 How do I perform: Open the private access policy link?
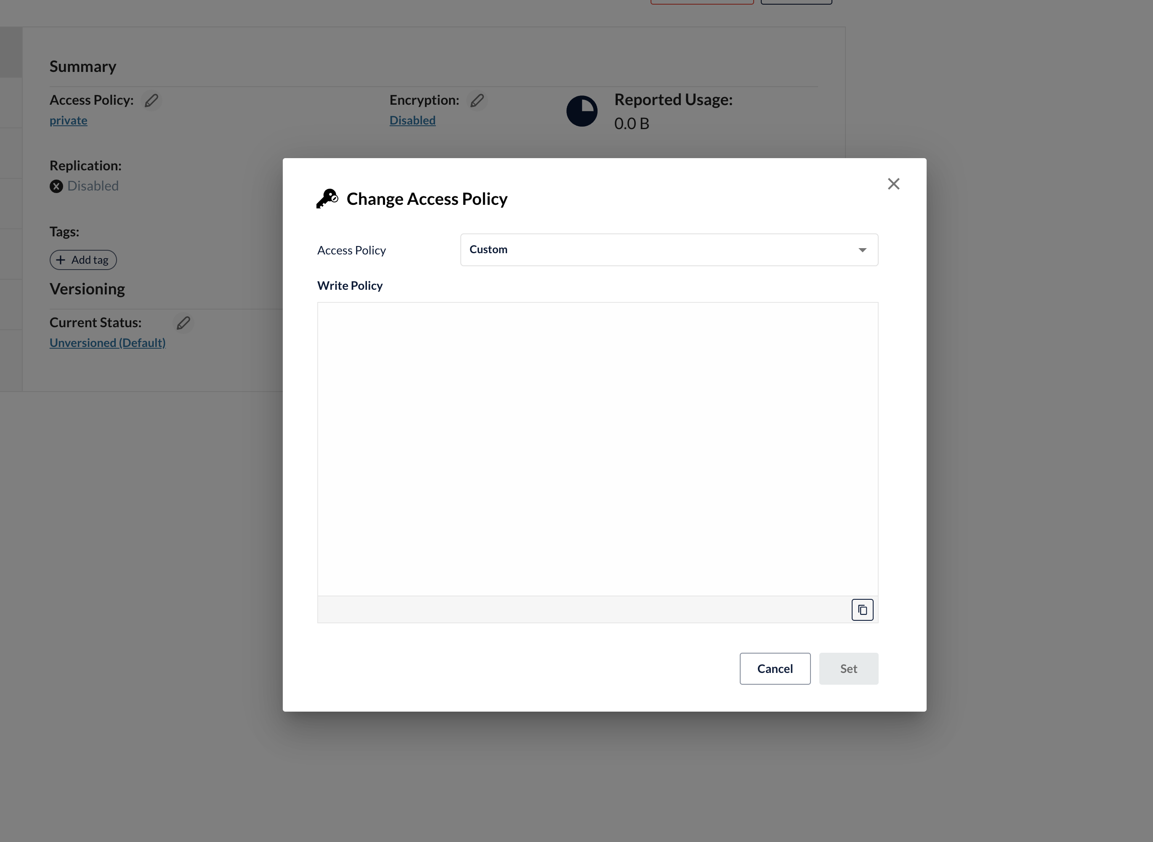tap(68, 120)
